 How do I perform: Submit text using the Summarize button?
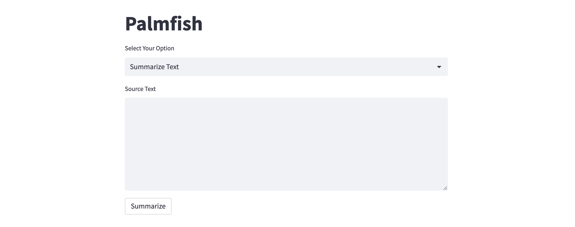148,206
